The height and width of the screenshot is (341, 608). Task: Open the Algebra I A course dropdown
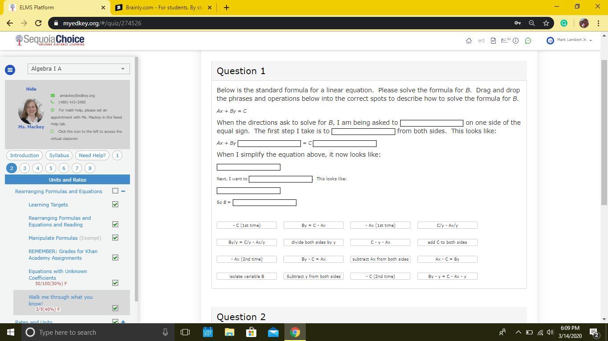(x=78, y=69)
